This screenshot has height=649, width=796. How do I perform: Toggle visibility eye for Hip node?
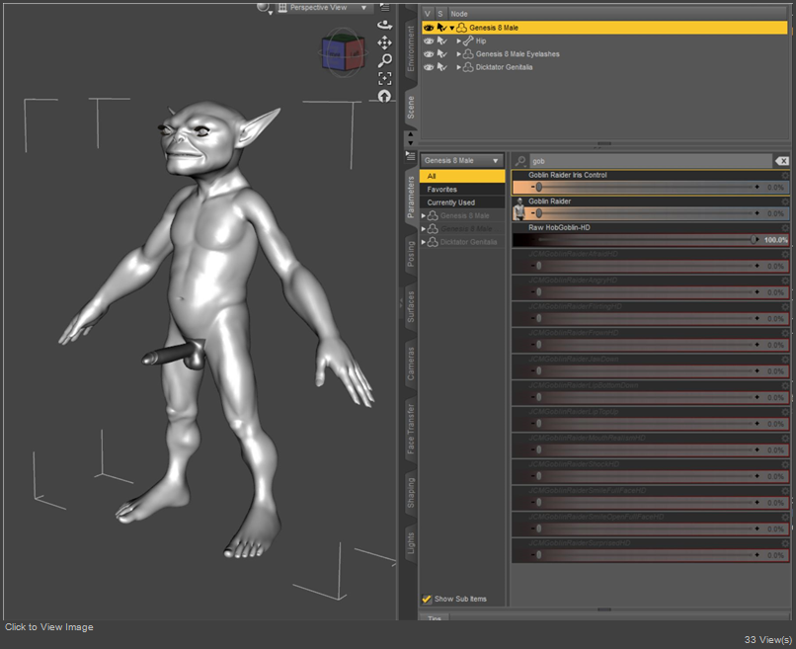point(429,41)
